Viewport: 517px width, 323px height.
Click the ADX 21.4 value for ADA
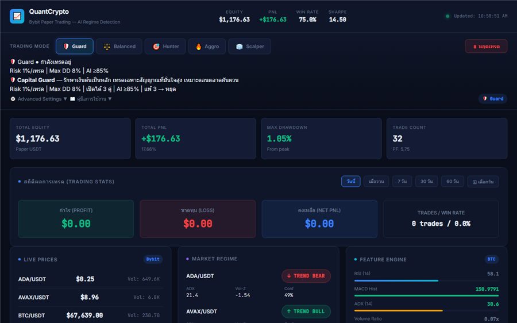tap(192, 295)
